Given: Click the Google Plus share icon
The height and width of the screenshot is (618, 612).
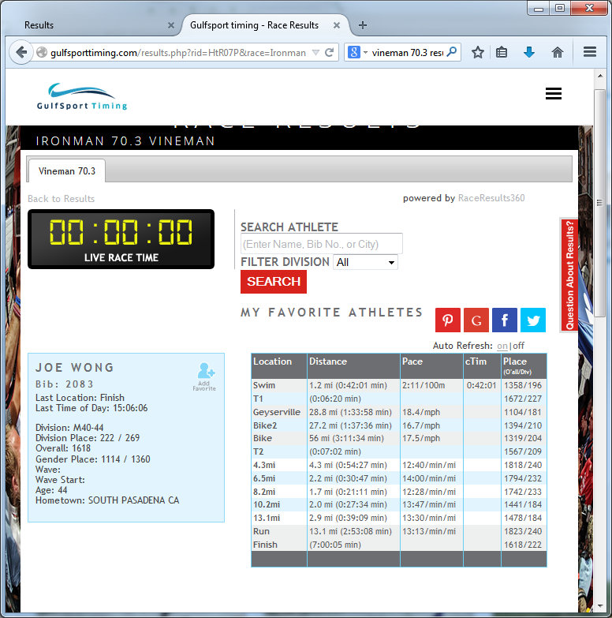Looking at the screenshot, I should coord(476,320).
